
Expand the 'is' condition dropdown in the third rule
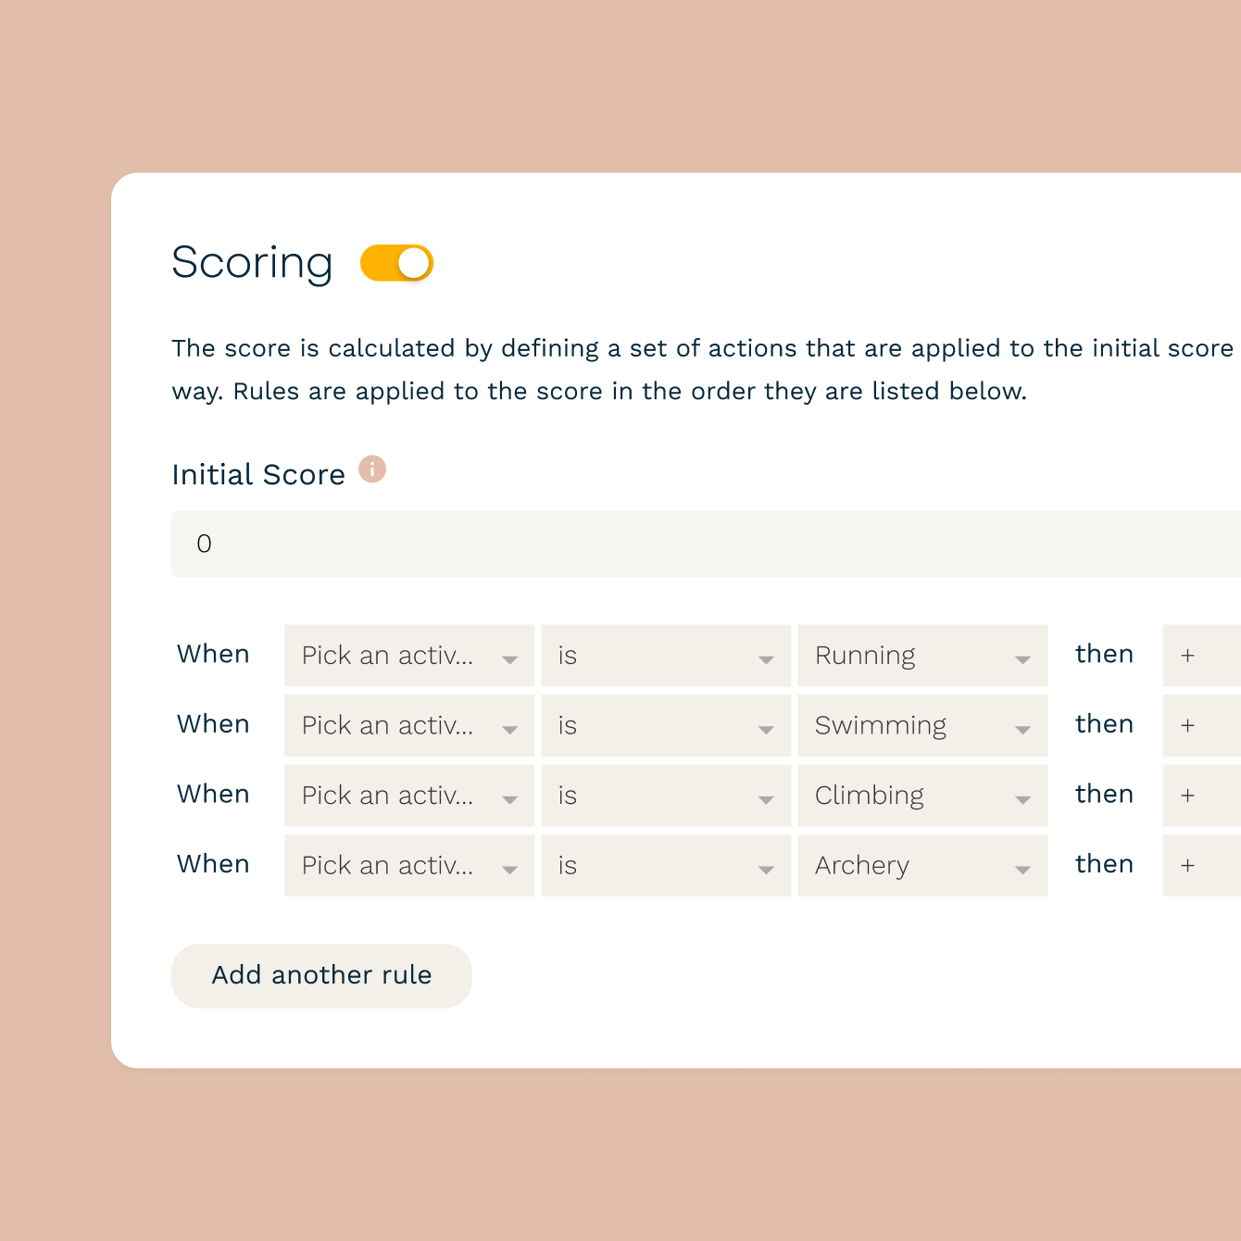click(665, 796)
